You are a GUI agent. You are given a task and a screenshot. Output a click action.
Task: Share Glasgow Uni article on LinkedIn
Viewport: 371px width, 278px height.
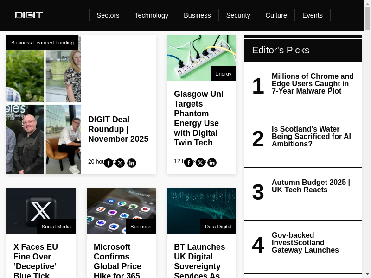pos(212,162)
